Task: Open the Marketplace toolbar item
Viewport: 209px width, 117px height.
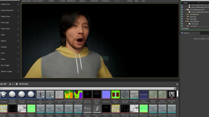Action: (x=71, y=1)
